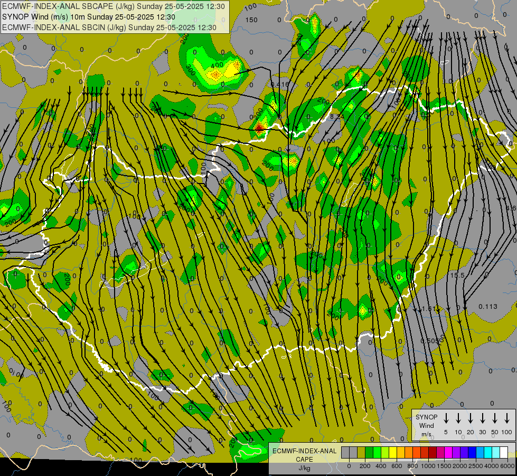The width and height of the screenshot is (517, 476).
Task: Click the 30 m/s label in wind legend
Action: (x=483, y=432)
